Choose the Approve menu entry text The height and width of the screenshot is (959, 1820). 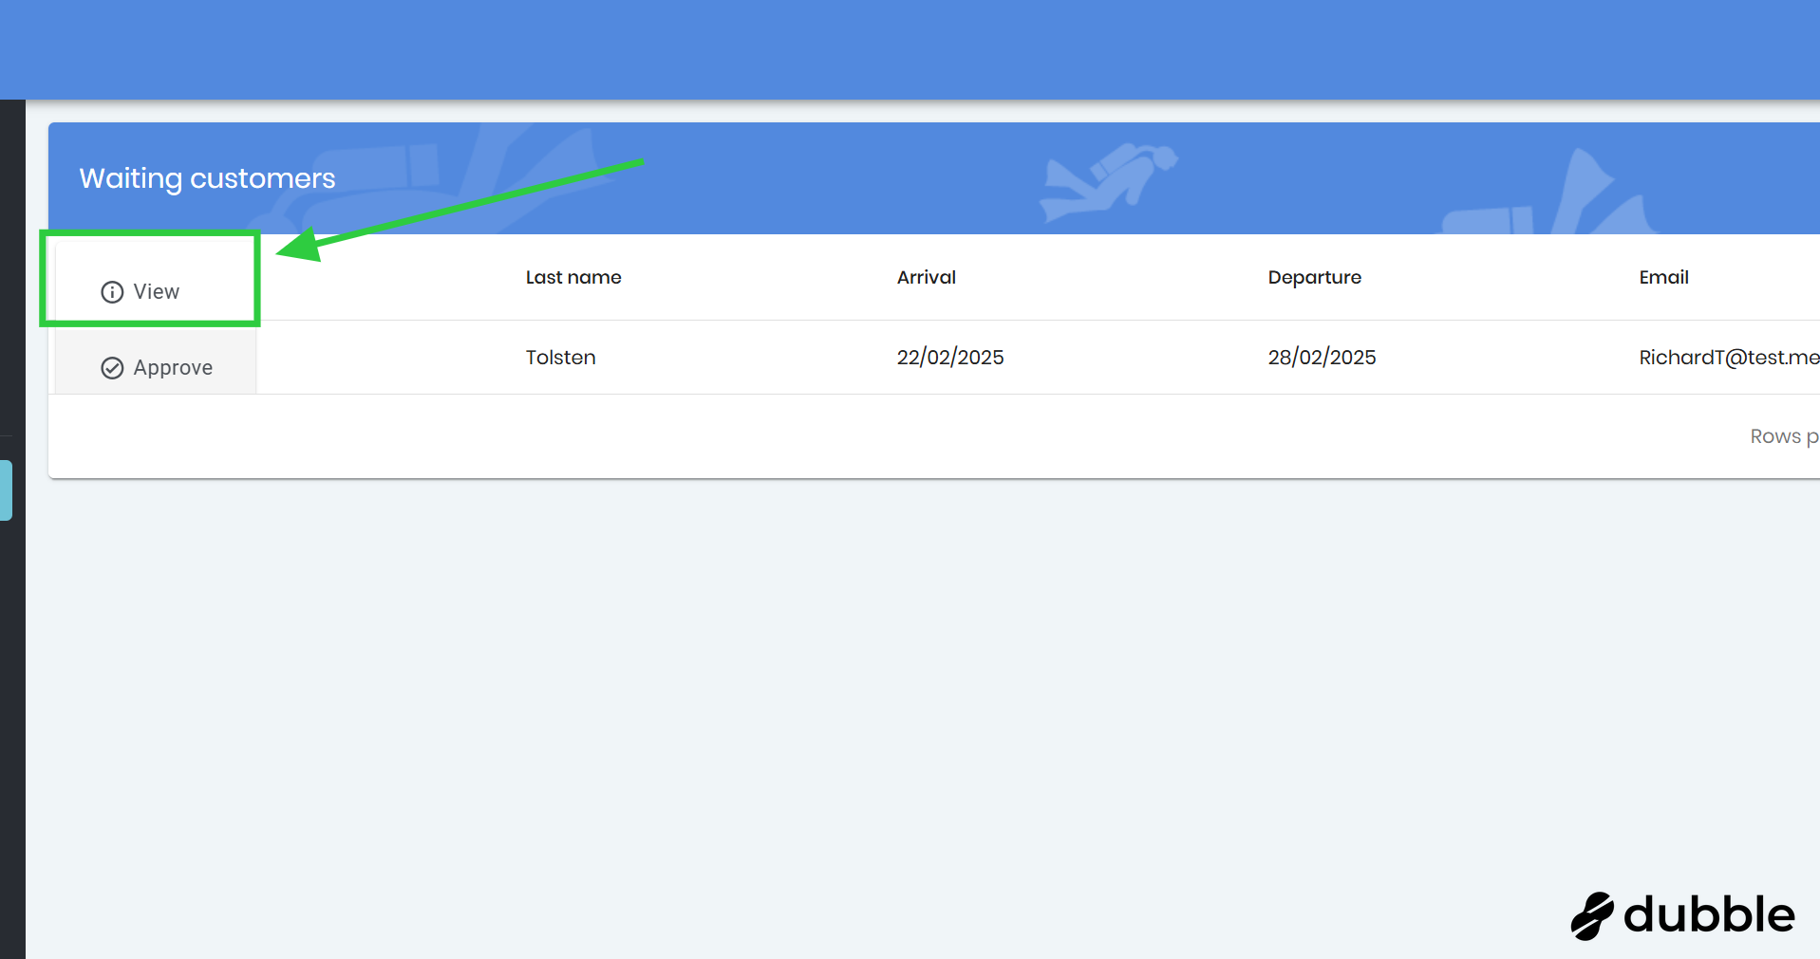pos(173,368)
